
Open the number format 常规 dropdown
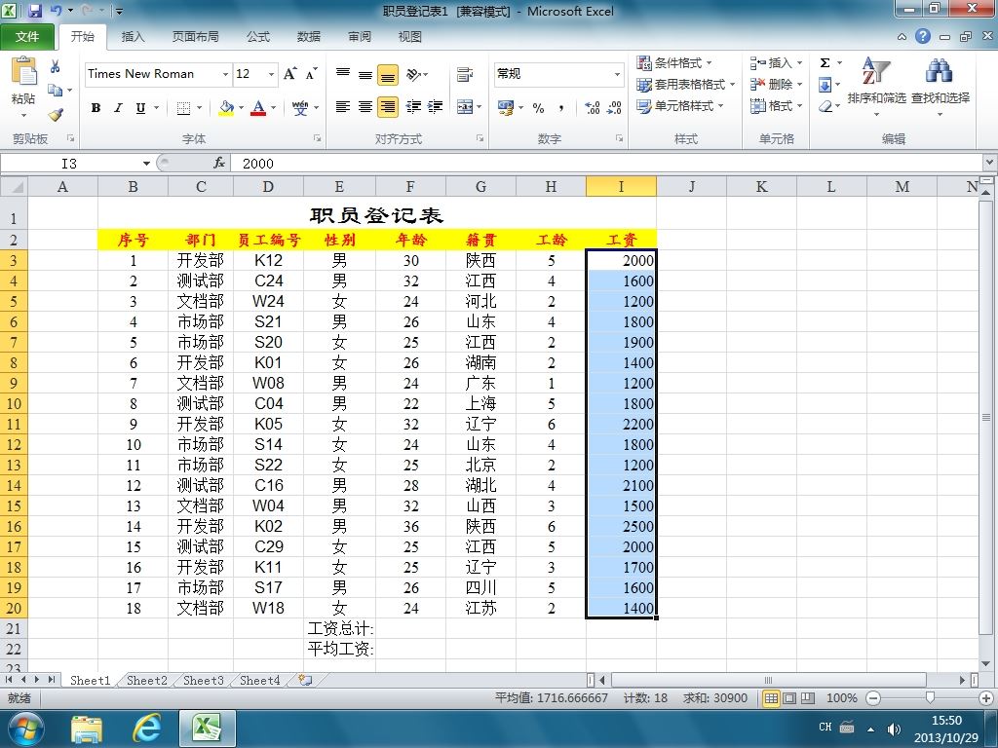pos(617,74)
